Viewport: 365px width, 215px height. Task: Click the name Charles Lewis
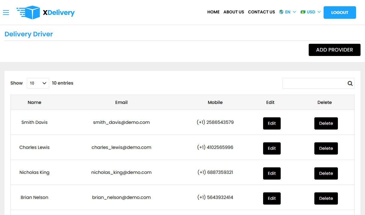coord(35,147)
